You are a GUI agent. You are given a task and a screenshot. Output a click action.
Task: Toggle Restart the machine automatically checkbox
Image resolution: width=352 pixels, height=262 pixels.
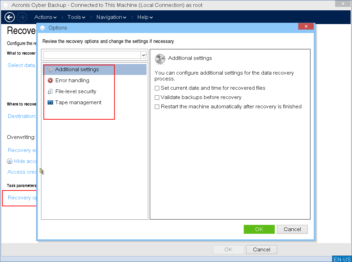point(157,107)
